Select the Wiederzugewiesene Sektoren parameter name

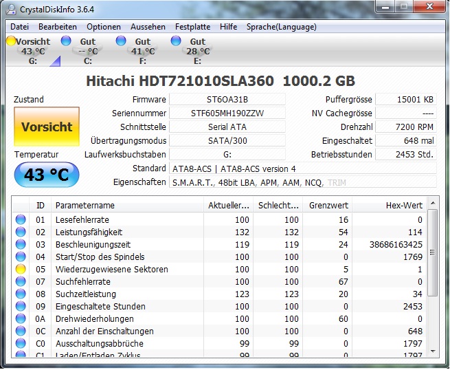pyautogui.click(x=111, y=269)
